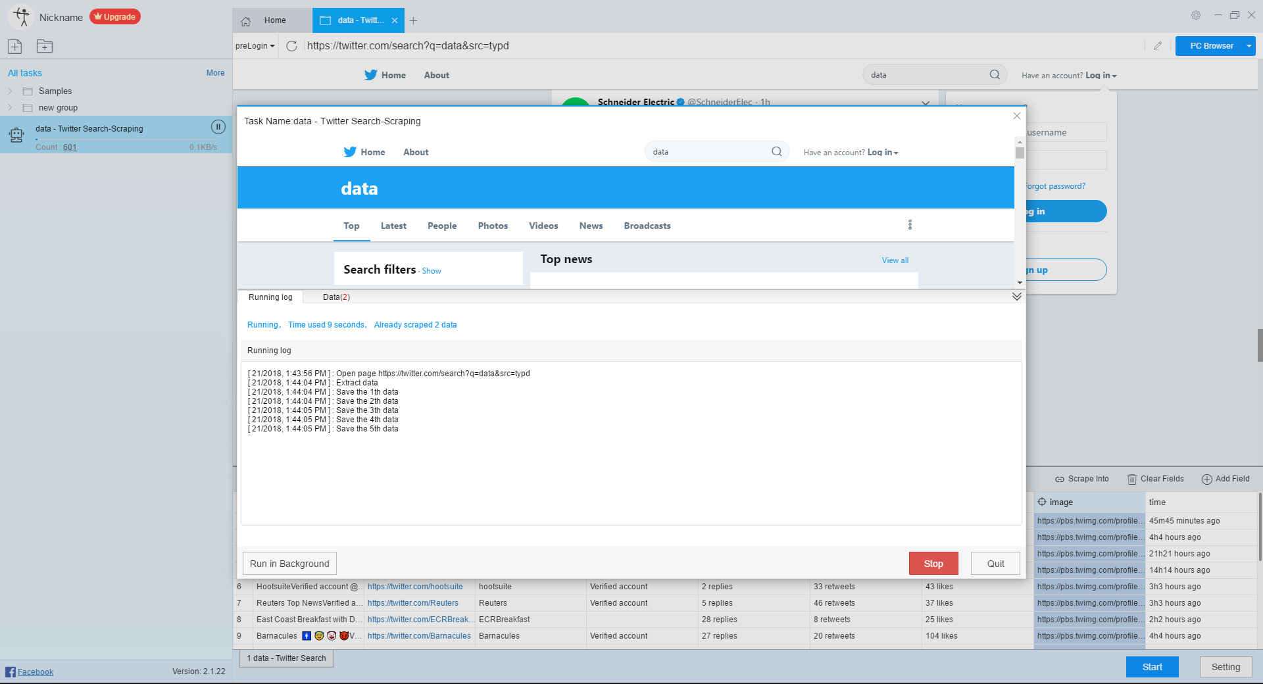Open the twitter.com/Reuters link
This screenshot has width=1263, height=684.
[x=413, y=603]
